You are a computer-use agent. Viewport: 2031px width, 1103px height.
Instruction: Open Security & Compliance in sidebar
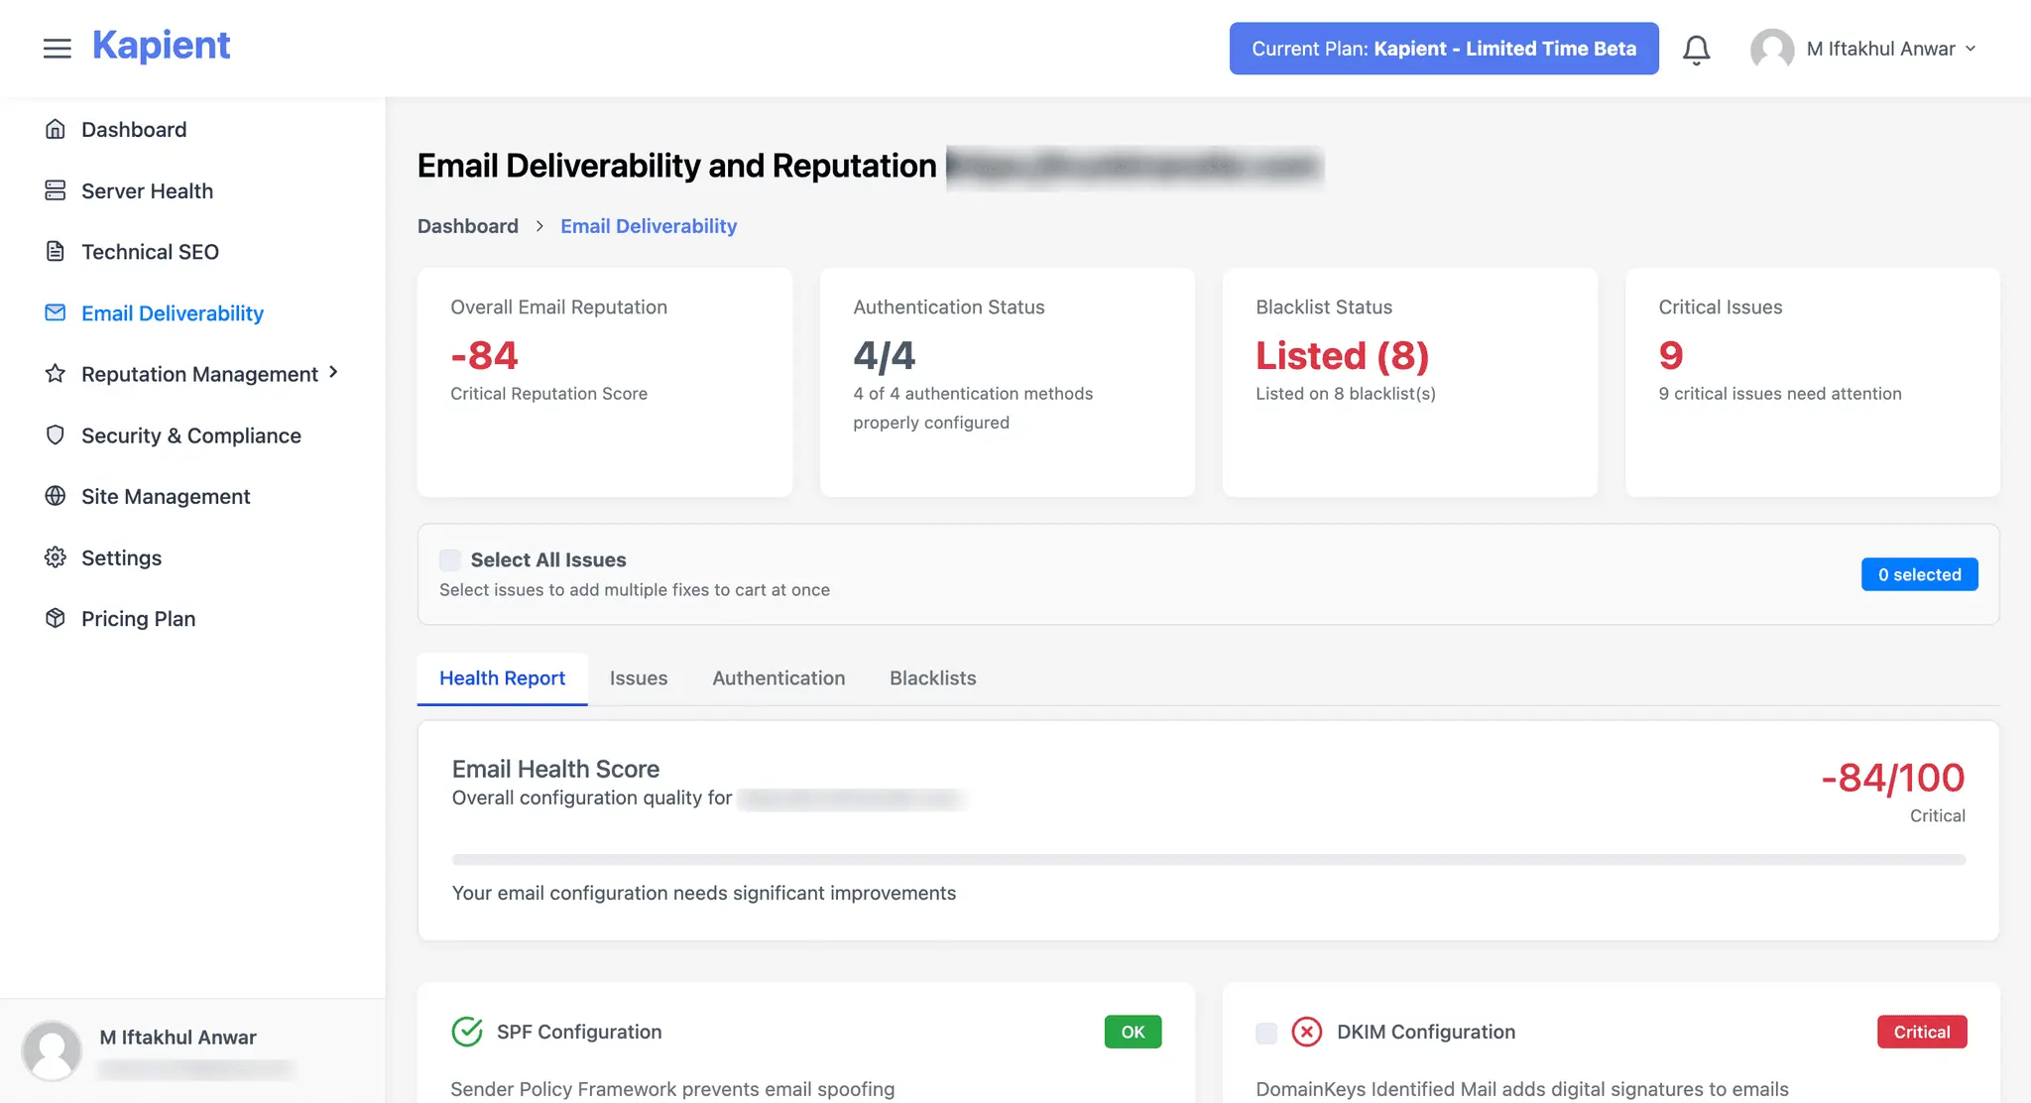coord(191,435)
